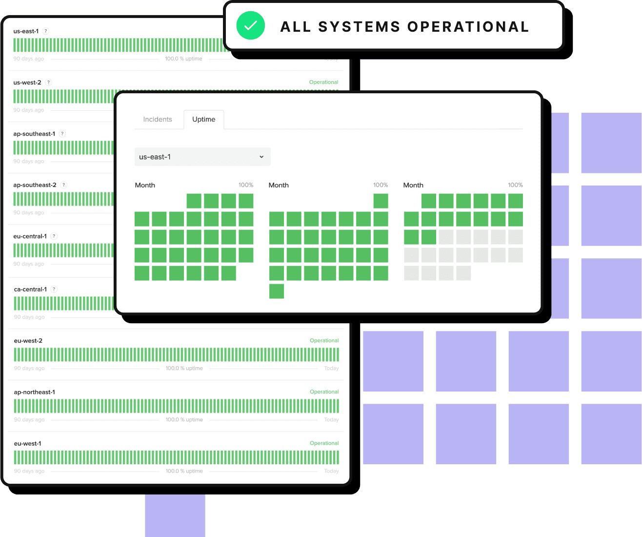Click the chevron arrow on region selector

(261, 157)
